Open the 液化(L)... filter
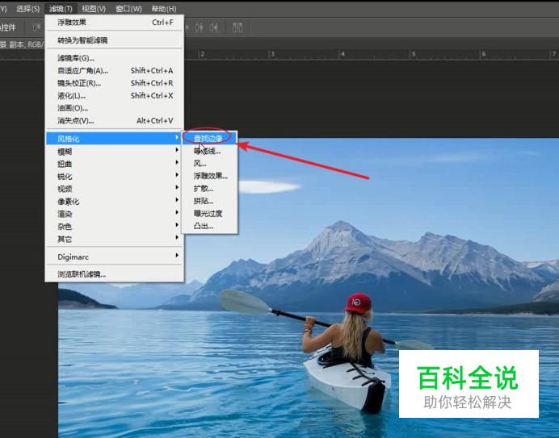The image size is (559, 438). tap(115, 95)
